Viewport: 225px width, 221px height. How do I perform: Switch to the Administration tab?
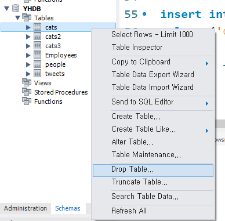[26, 208]
